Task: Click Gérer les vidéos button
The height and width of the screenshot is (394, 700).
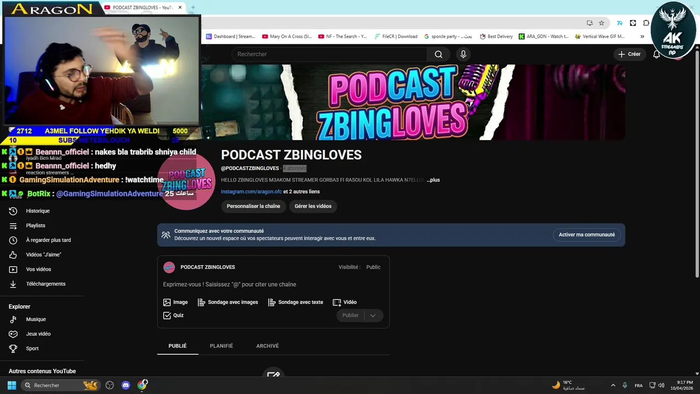Action: pyautogui.click(x=313, y=206)
